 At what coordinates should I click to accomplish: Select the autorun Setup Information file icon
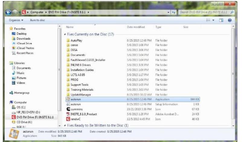[68, 104]
